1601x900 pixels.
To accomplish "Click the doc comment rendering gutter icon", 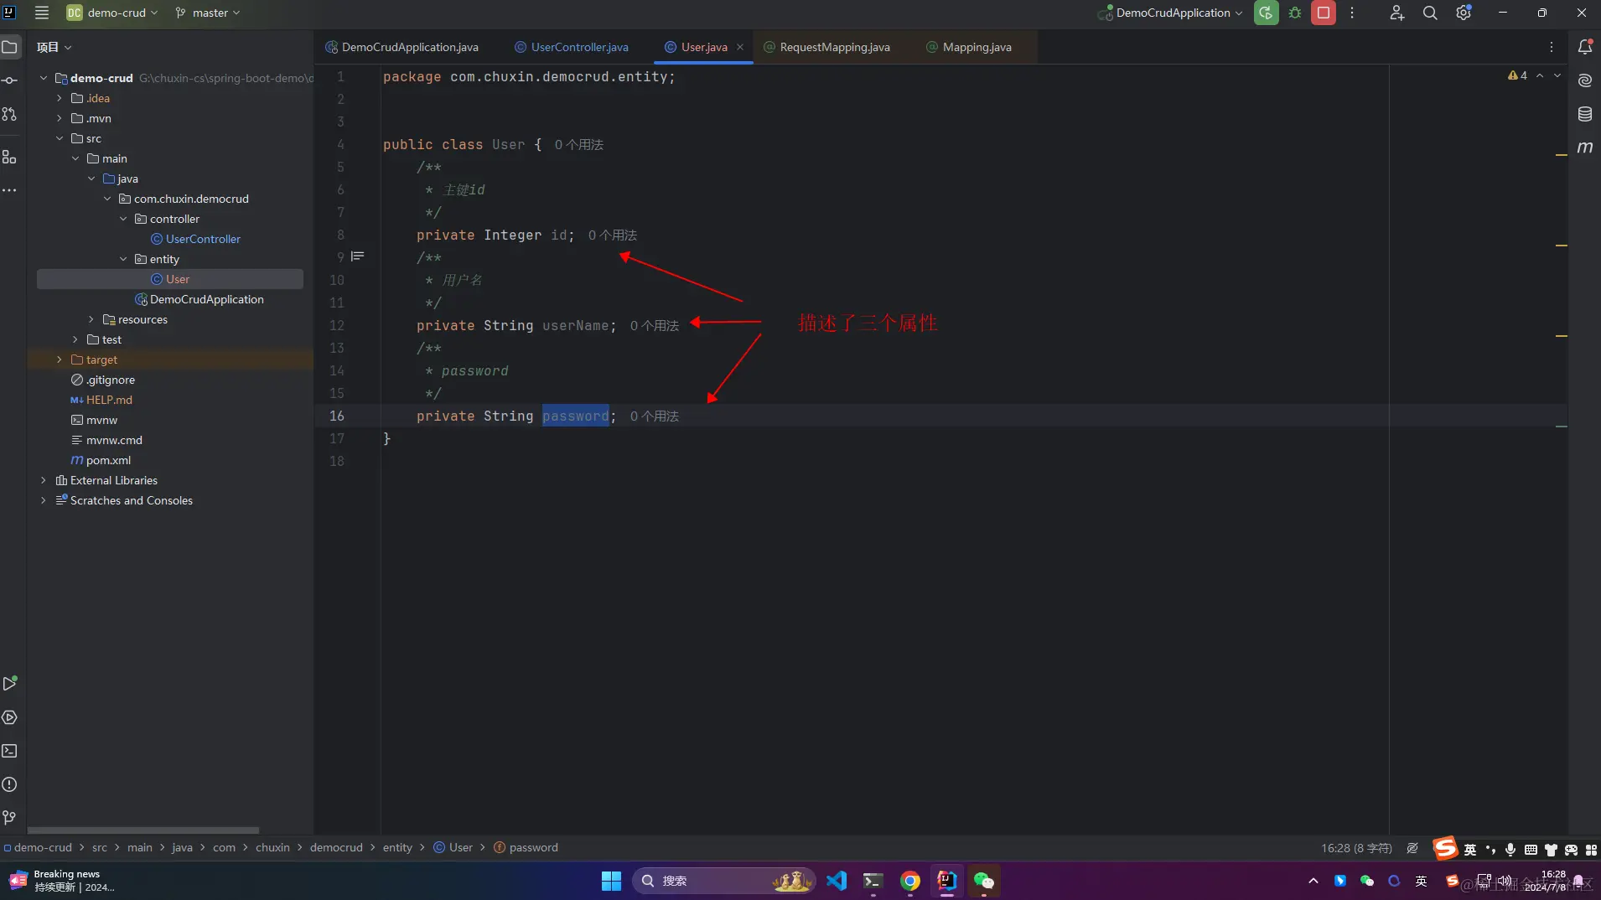I will 358,256.
